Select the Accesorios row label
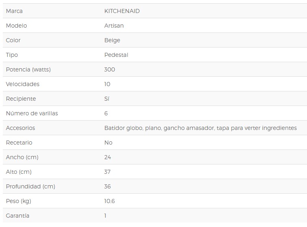Image resolution: width=307 pixels, height=227 pixels. pos(21,128)
